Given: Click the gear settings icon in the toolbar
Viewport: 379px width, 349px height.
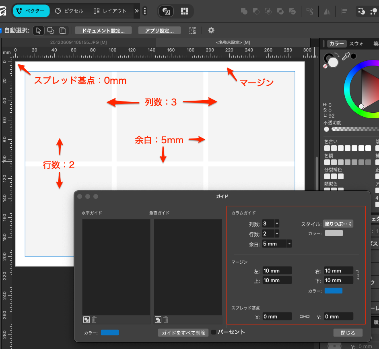Looking at the screenshot, I should 211,30.
